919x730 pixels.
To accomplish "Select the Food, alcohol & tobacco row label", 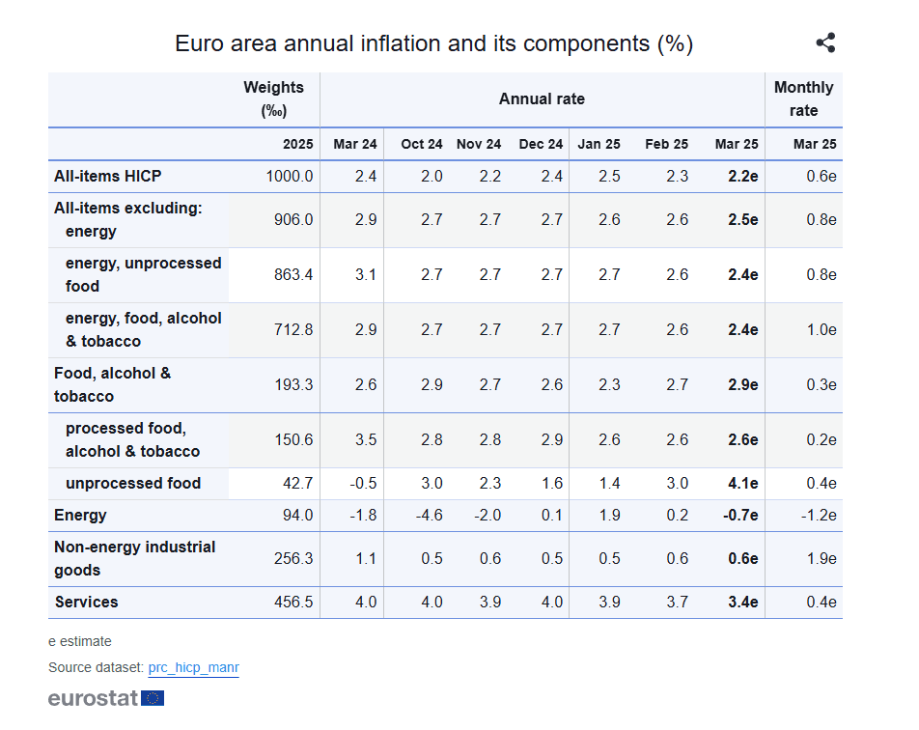I will click(113, 384).
